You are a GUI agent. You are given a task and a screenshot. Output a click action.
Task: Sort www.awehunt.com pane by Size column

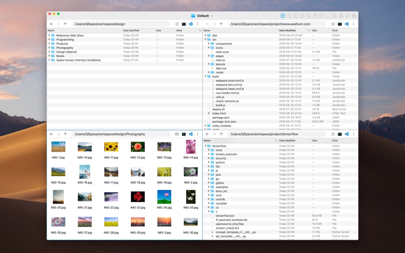pyautogui.click(x=321, y=30)
